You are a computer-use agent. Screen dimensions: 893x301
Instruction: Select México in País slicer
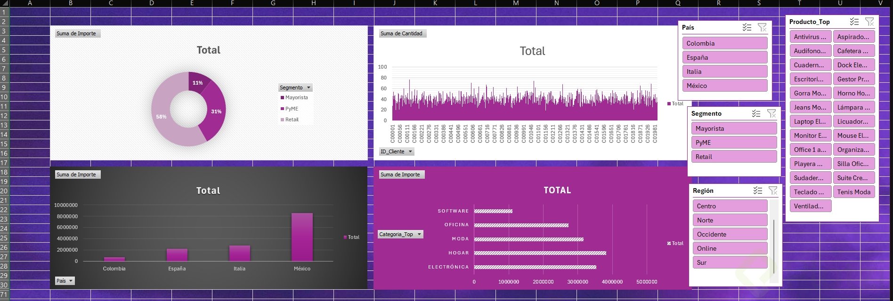pos(725,86)
